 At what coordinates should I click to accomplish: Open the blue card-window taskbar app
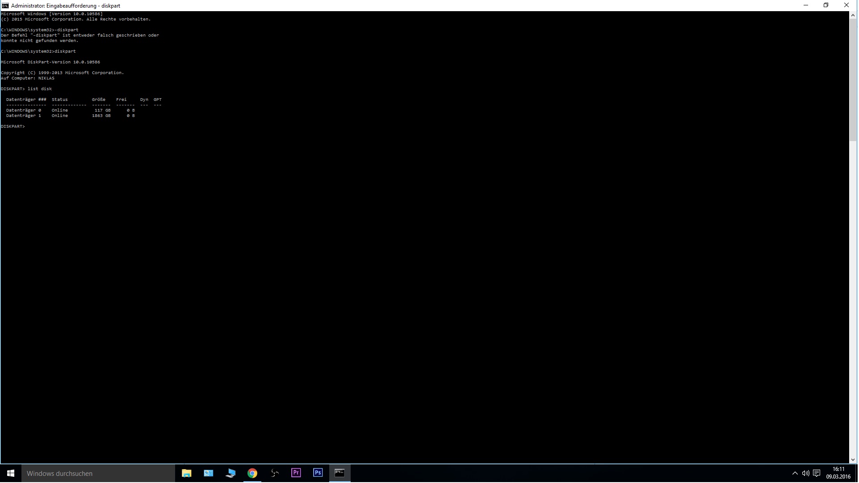209,473
